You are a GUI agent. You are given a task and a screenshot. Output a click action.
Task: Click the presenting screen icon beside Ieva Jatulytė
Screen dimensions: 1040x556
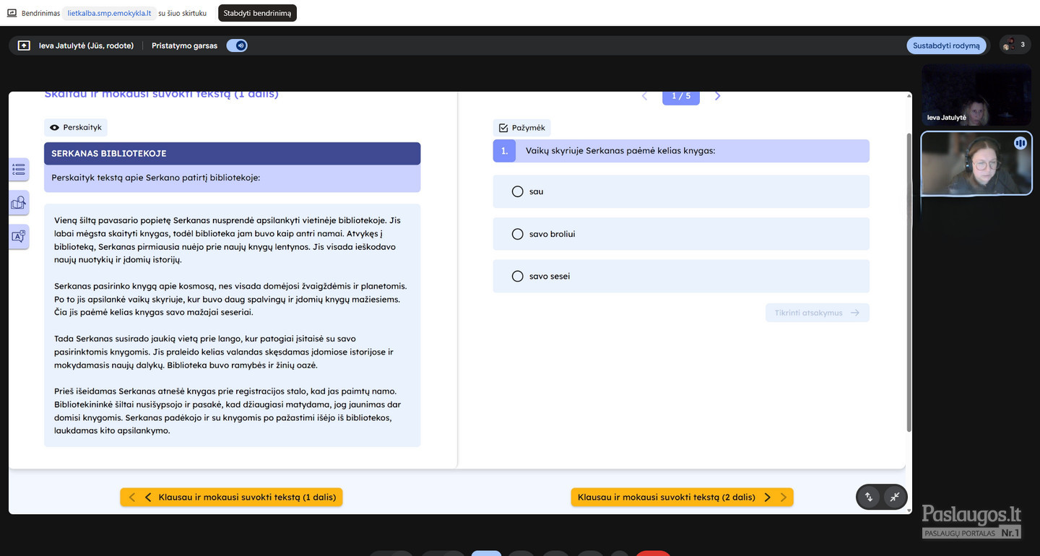coord(24,45)
